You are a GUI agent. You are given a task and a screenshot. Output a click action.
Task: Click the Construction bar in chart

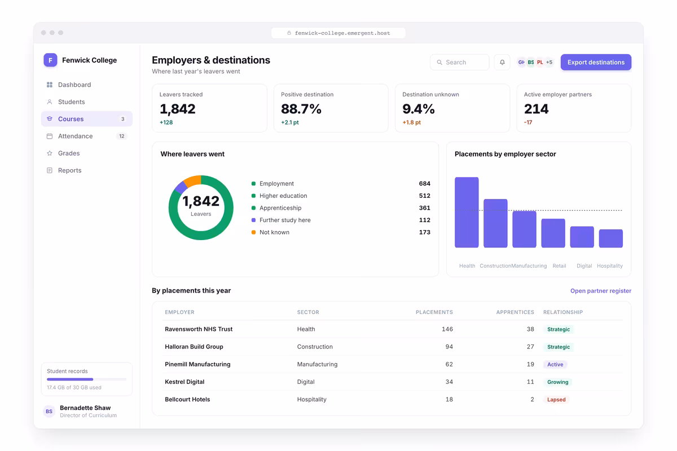pos(495,223)
